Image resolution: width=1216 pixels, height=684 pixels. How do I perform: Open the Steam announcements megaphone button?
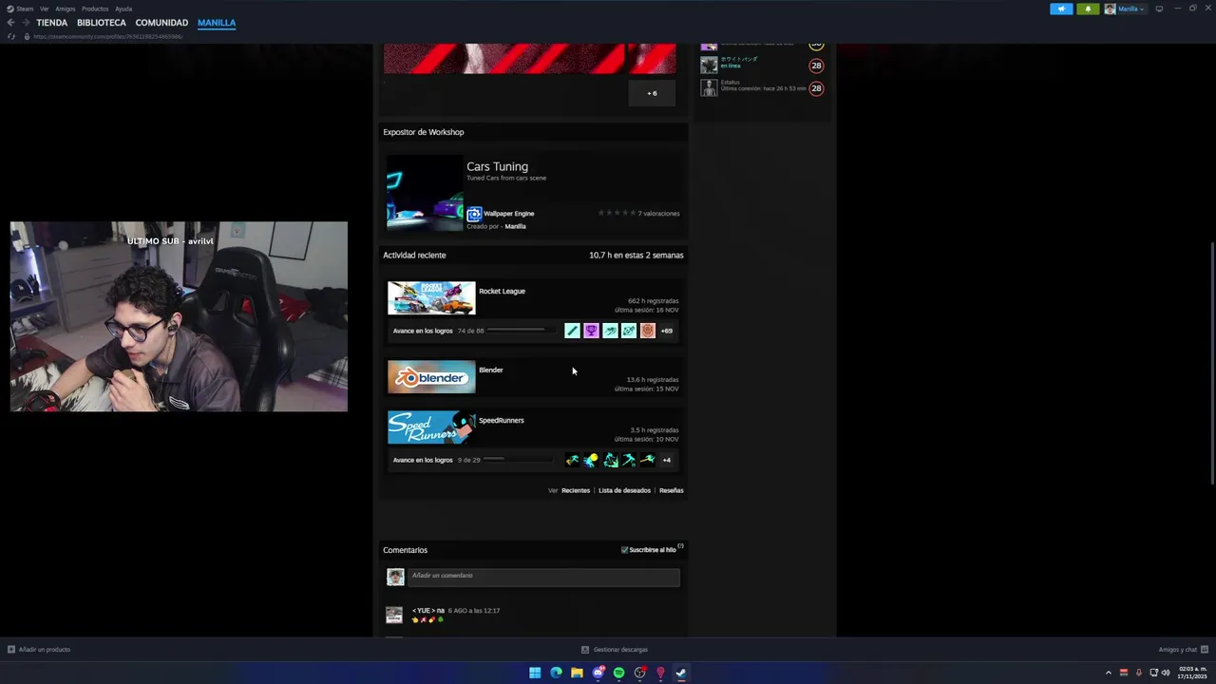pos(1061,9)
